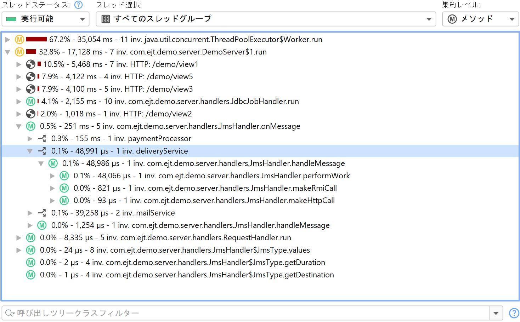520x322 pixels.
Task: Click the yellow method icon of DemoServer$1.run
Action: [19, 52]
